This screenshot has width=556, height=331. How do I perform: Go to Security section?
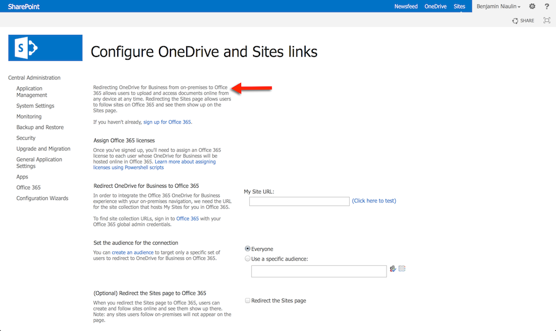[26, 138]
